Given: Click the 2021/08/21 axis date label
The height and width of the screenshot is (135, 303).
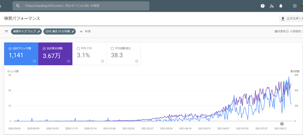Looking at the screenshot, I should coord(281,128).
